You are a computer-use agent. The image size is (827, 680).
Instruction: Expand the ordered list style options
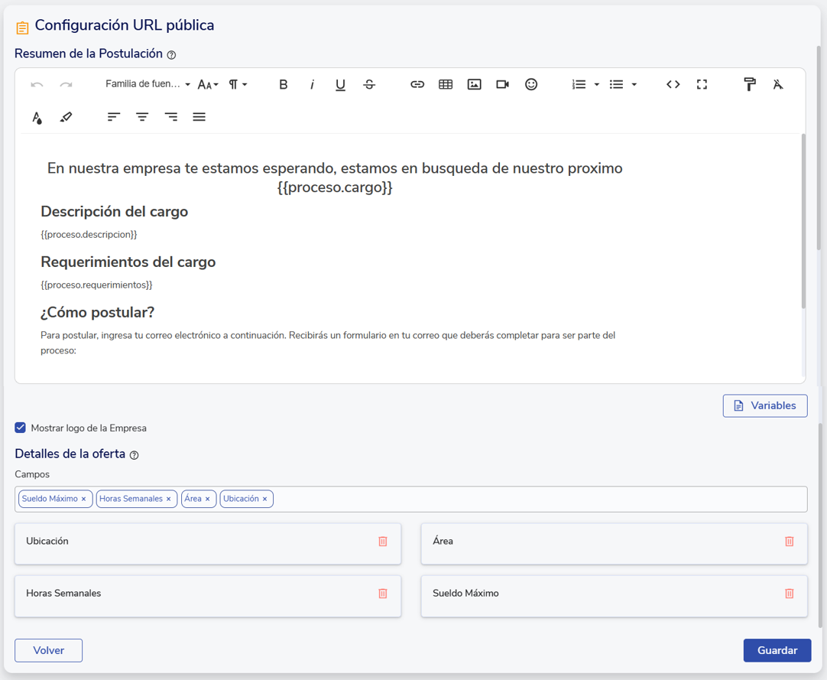[x=597, y=84]
